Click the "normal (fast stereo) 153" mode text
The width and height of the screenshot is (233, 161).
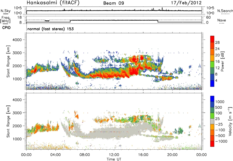(50, 29)
